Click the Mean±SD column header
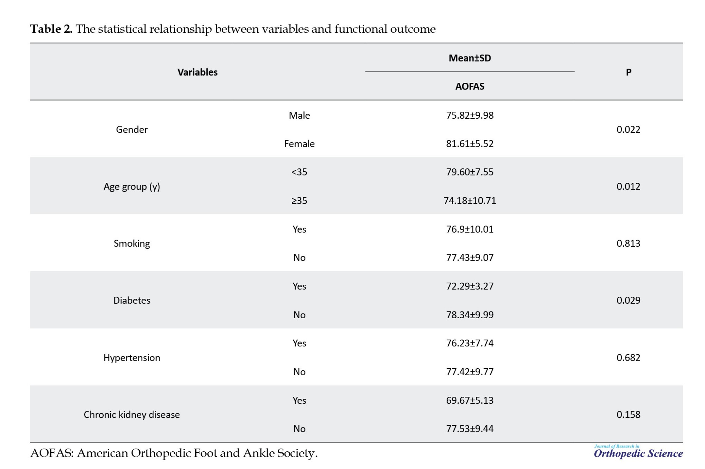 [x=470, y=58]
